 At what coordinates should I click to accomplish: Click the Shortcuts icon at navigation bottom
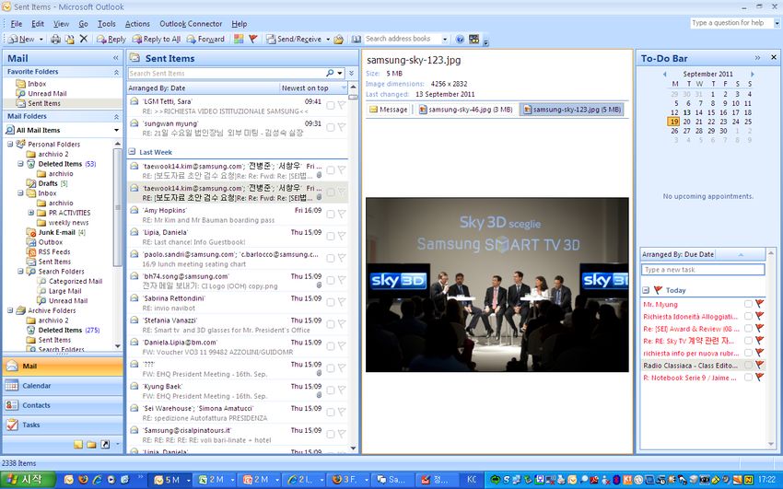(x=105, y=444)
